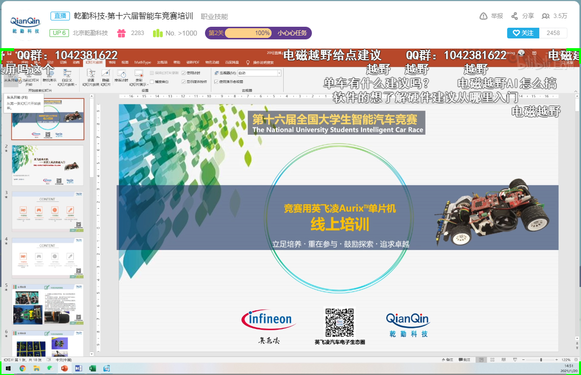Screen dimensions: 581x375
Task: Select slide 2 thumbnail
Action: (x=48, y=165)
